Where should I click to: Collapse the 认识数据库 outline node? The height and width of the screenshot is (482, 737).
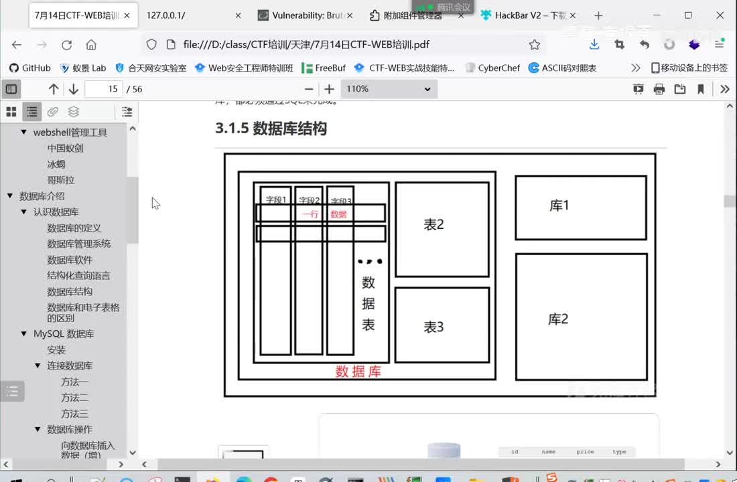tap(23, 212)
